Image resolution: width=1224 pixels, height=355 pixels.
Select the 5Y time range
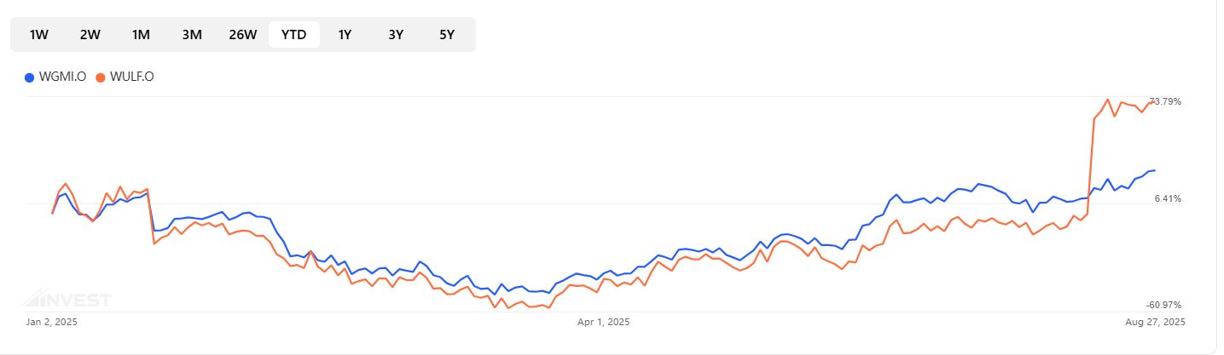pos(447,35)
